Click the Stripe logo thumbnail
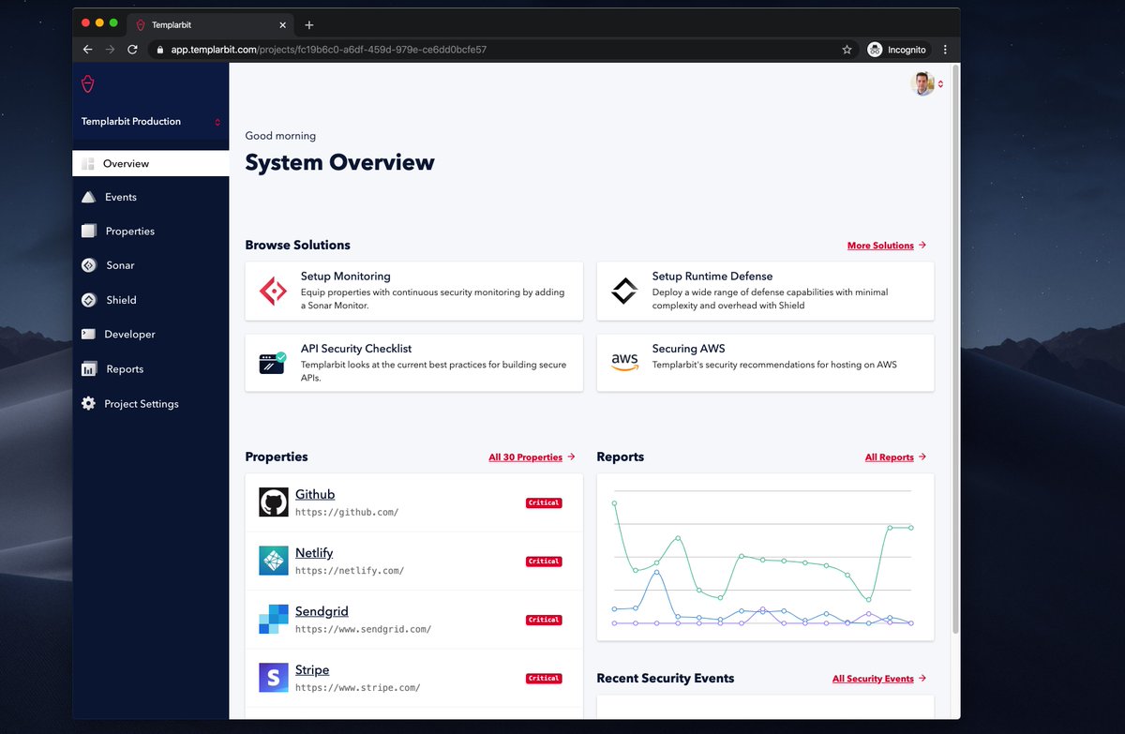The image size is (1125, 734). pos(274,678)
